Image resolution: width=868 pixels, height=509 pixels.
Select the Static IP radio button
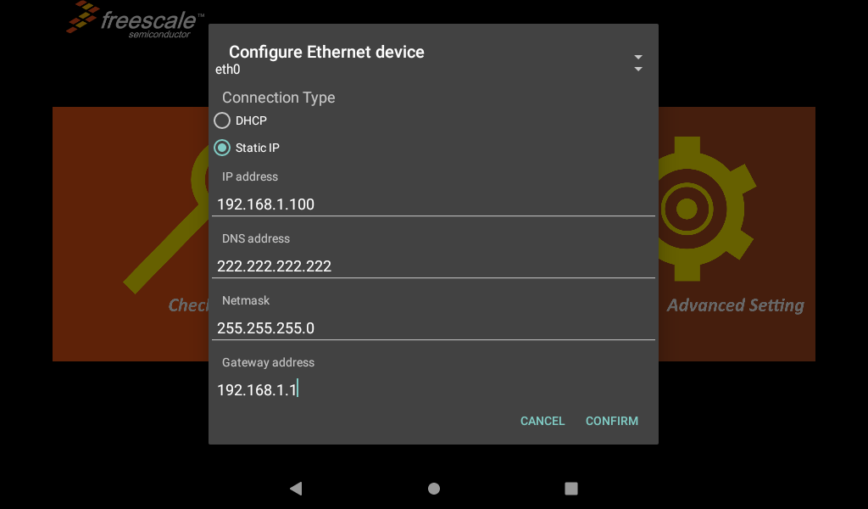pyautogui.click(x=222, y=148)
